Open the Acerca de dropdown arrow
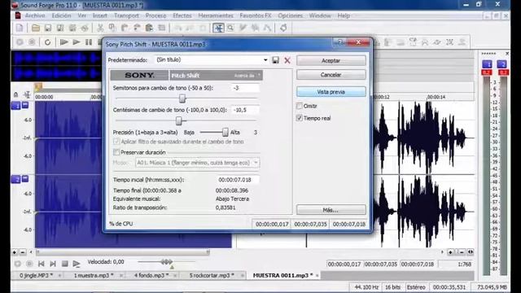The image size is (521, 293). pos(259,75)
